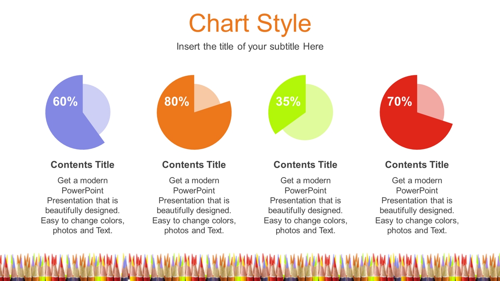Click the colored pencils banner image
Viewport: 500px width, 281px height.
point(250,266)
